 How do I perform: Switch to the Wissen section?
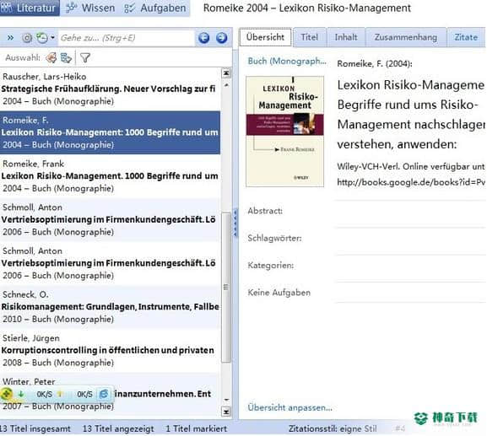pyautogui.click(x=90, y=8)
